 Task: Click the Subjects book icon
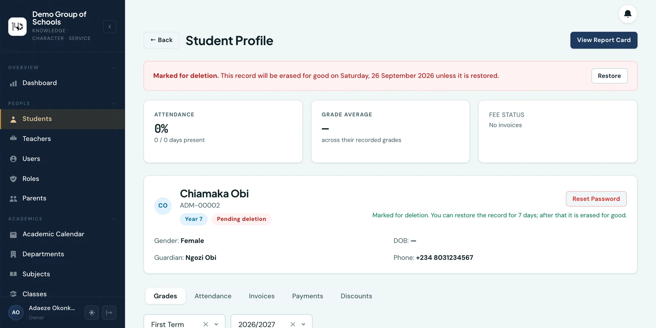[14, 274]
